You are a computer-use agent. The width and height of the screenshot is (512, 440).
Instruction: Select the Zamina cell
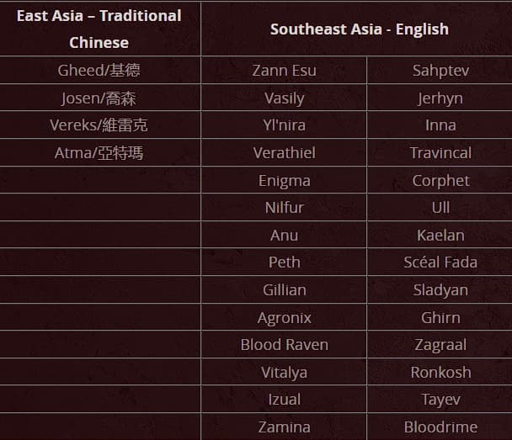(x=284, y=427)
